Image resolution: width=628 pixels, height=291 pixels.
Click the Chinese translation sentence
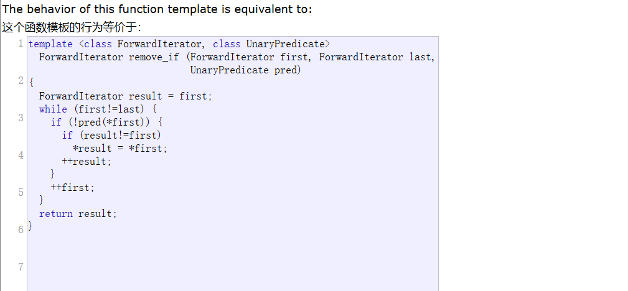(x=72, y=27)
